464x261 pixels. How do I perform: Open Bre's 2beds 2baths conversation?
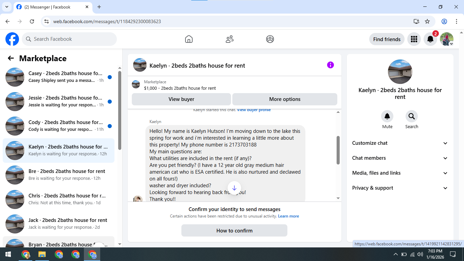[x=58, y=175]
